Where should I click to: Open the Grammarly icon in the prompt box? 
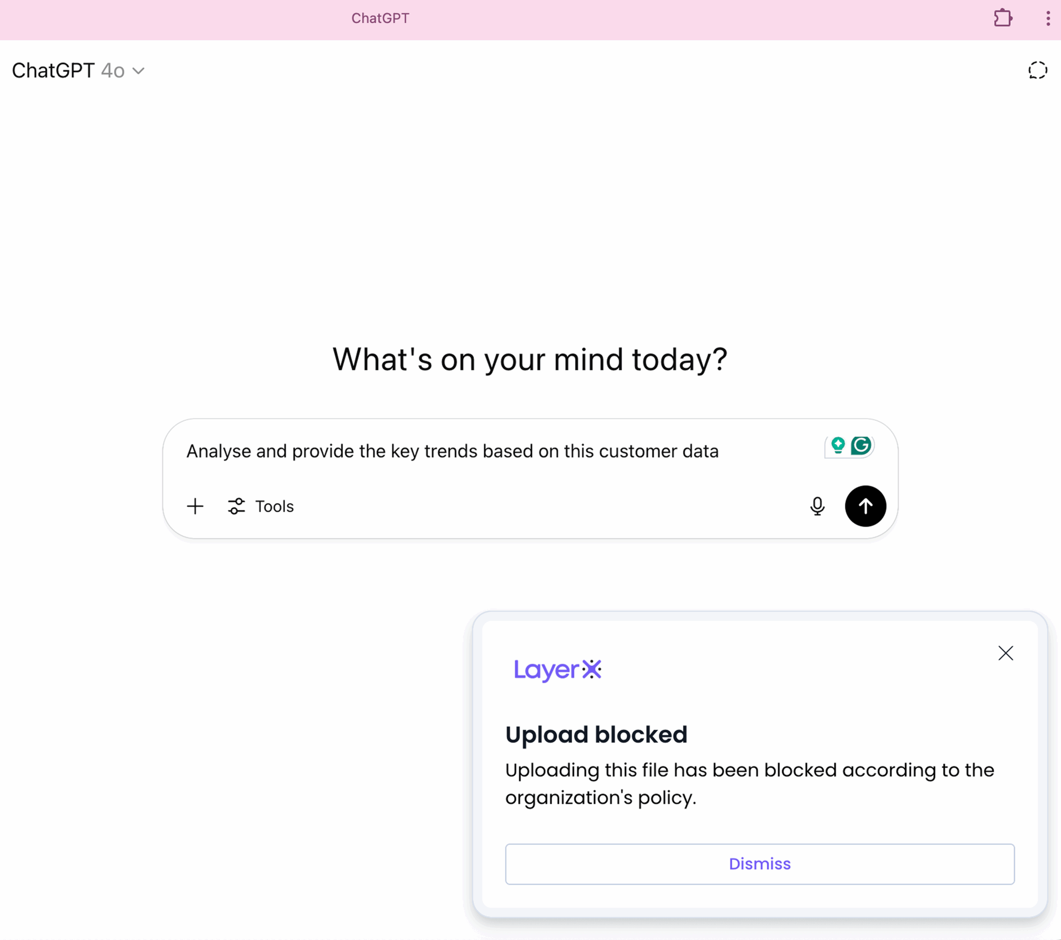[x=861, y=446]
